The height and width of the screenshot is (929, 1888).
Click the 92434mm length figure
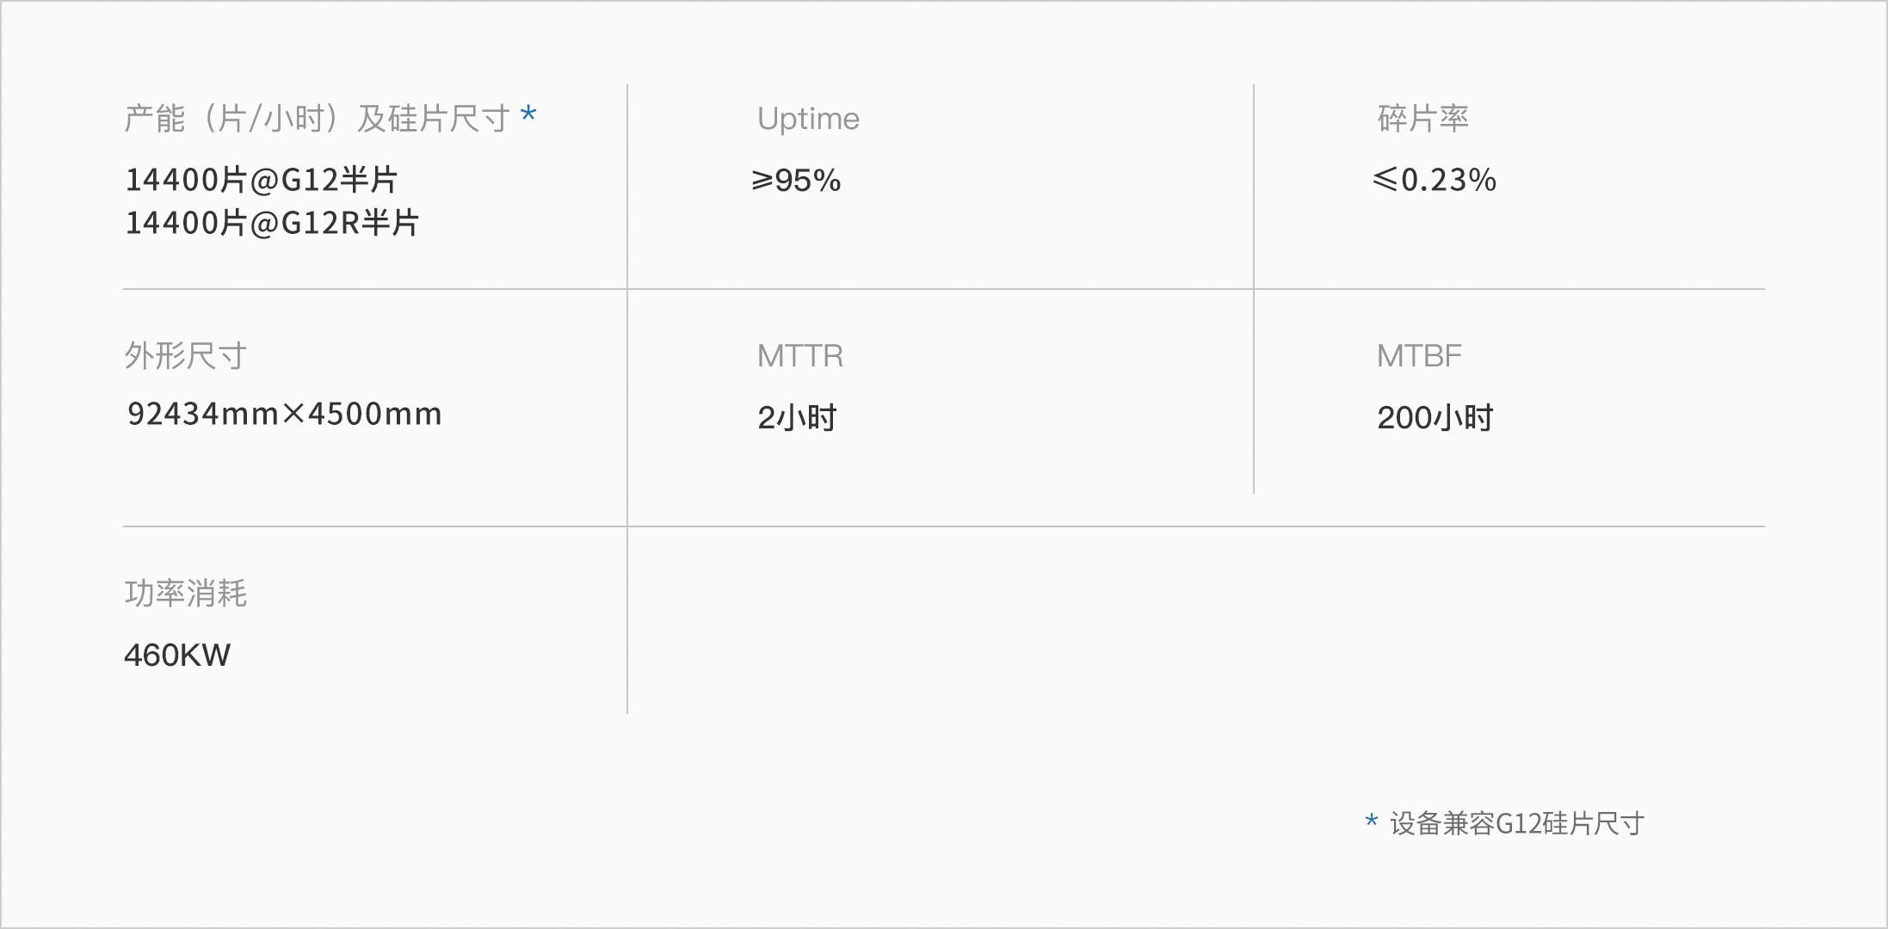(203, 415)
